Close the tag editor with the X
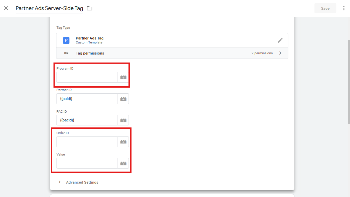Image resolution: width=350 pixels, height=197 pixels. point(6,8)
